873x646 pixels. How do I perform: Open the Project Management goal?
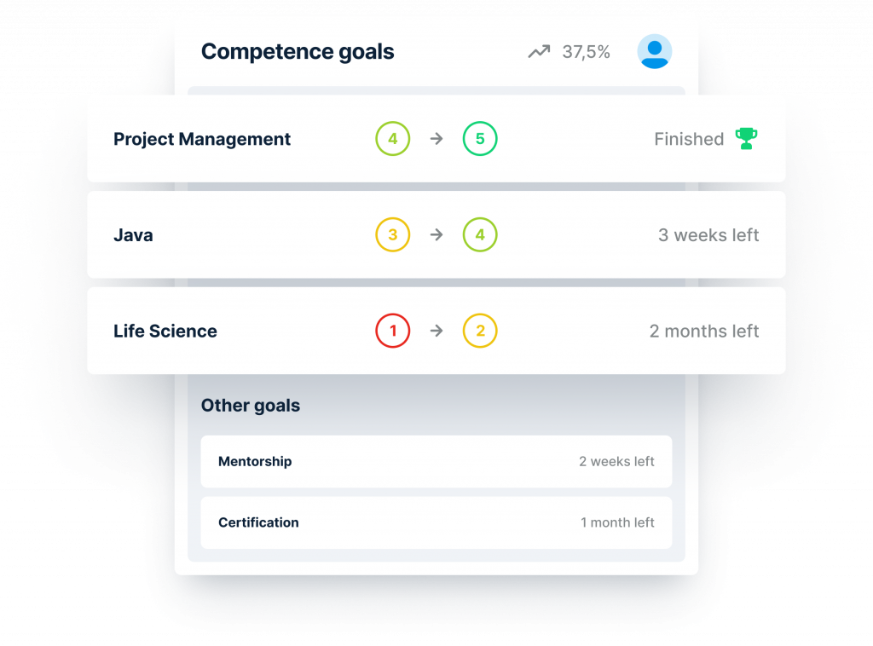[202, 139]
